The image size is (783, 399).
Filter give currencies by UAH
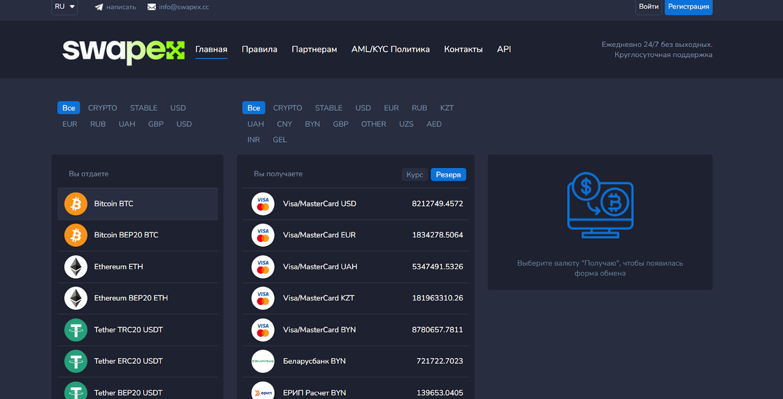127,124
